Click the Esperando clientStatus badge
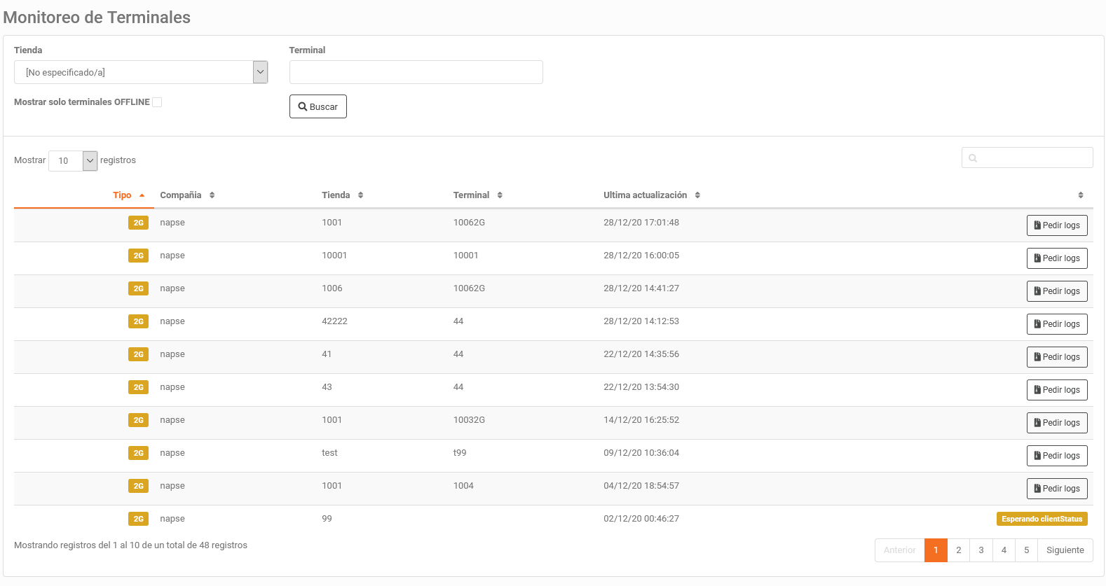Screen dimensions: 1106x586 coord(1042,519)
